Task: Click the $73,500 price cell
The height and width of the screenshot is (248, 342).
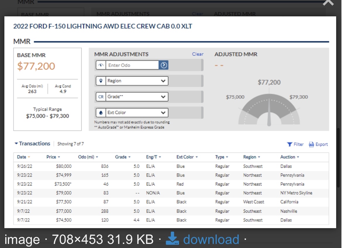Action: click(x=63, y=184)
